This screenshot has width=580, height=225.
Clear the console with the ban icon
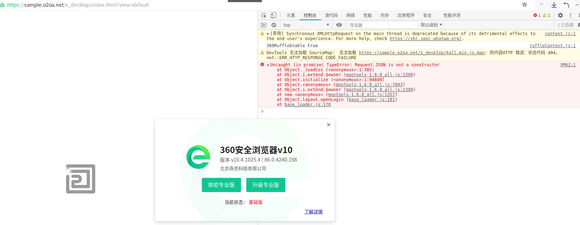click(274, 25)
